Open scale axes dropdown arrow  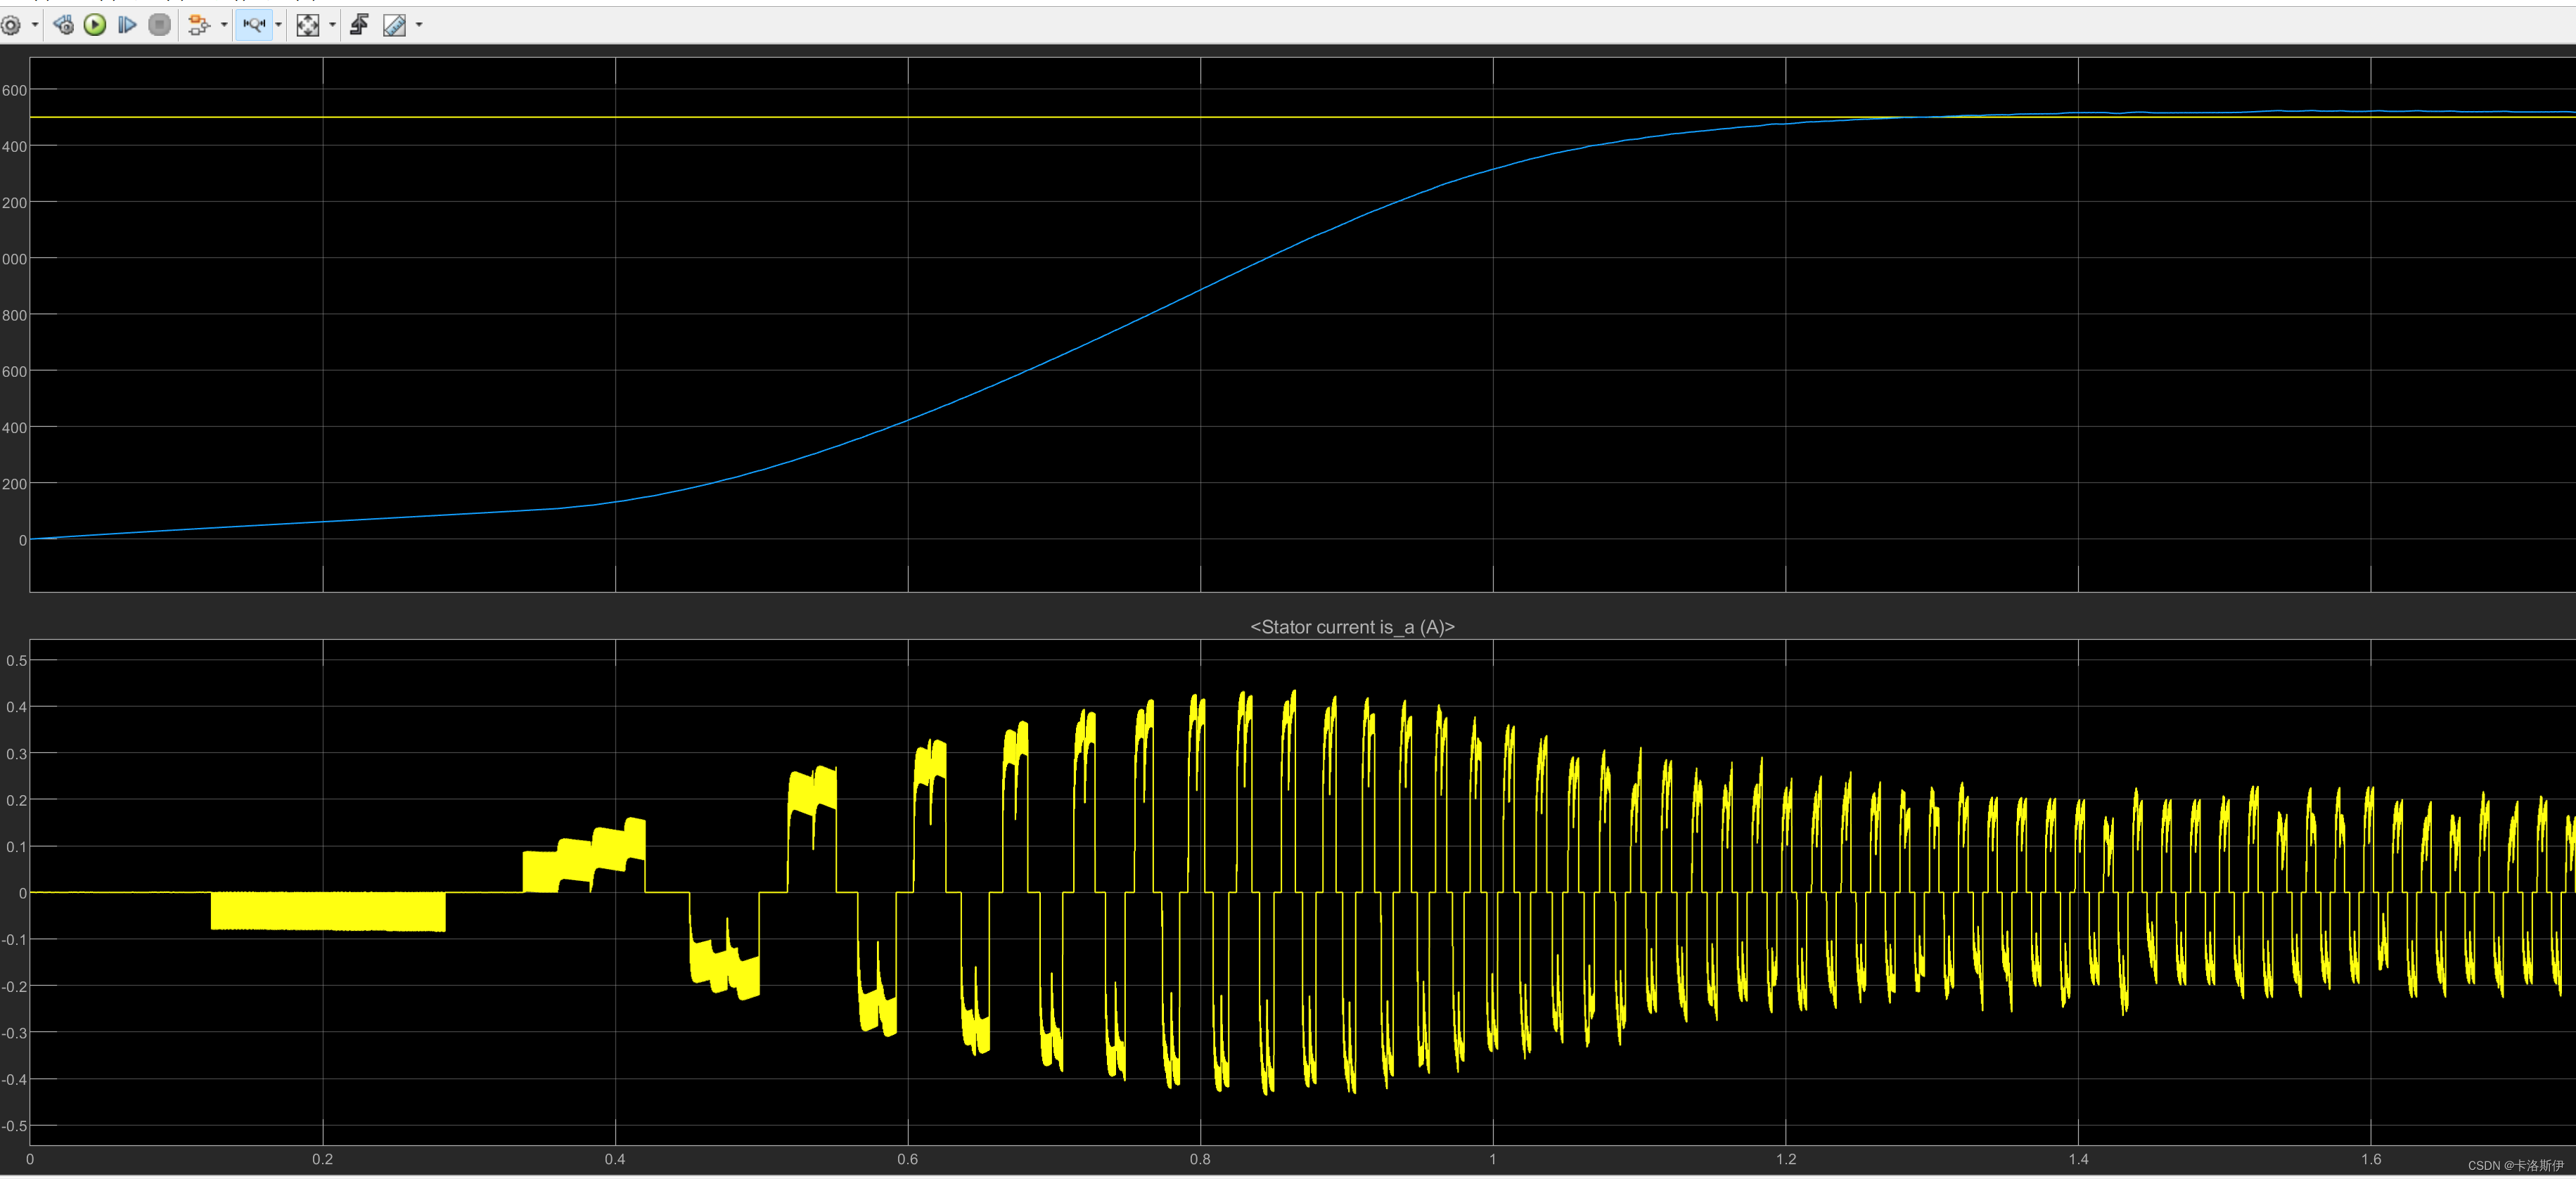[x=332, y=25]
